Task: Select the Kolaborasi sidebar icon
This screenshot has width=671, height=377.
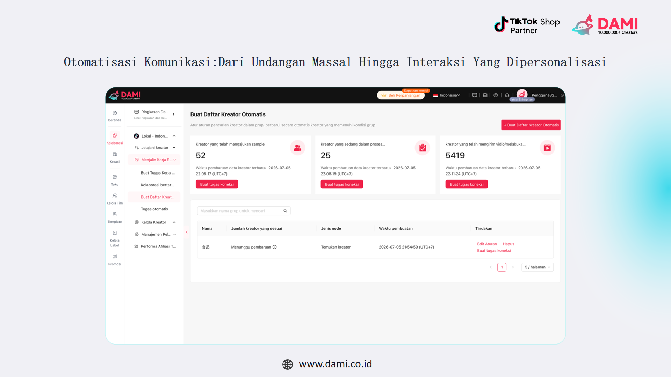Action: point(115,135)
